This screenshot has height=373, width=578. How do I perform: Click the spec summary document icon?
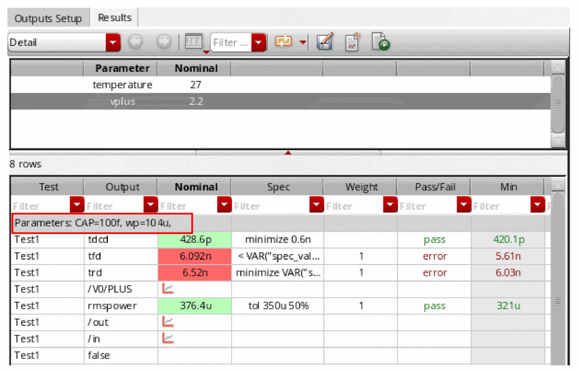coord(352,43)
